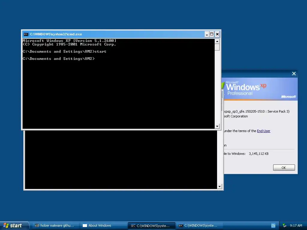Click the 'Service Pack 3' version text
The height and width of the screenshot is (230, 307).
[x=279, y=111]
